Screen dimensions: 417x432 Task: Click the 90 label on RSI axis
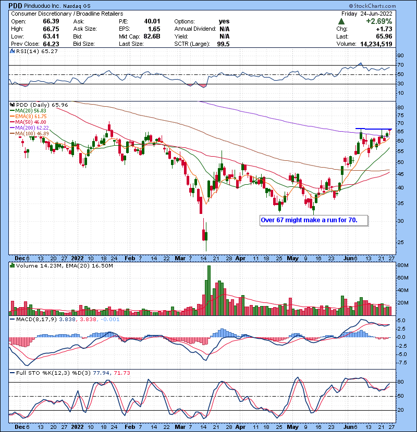400,55
